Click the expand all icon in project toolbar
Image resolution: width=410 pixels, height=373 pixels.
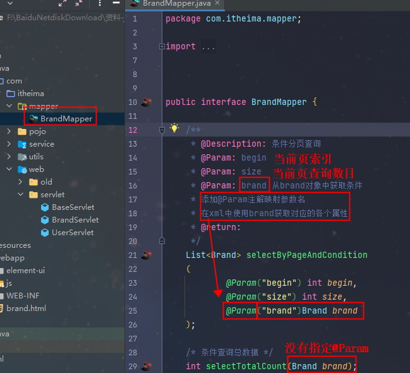coord(63,3)
